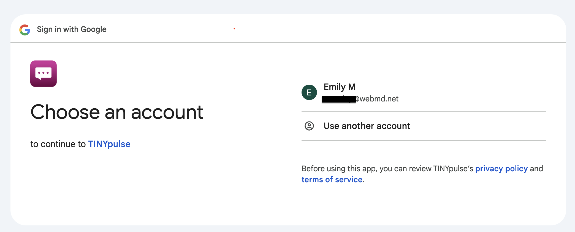
Task: Click the Choose an account heading
Action: 117,112
